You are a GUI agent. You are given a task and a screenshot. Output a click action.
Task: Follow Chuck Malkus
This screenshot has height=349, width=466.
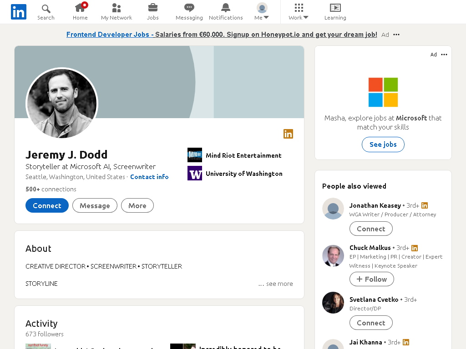click(x=371, y=279)
